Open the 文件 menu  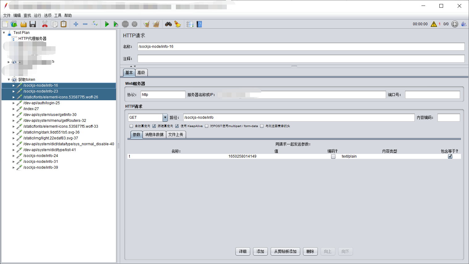(7, 15)
